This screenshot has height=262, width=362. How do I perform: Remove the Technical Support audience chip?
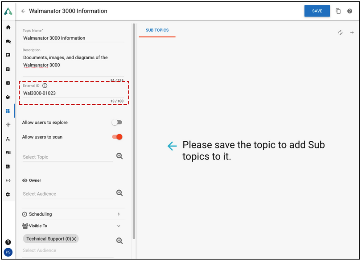coord(74,239)
